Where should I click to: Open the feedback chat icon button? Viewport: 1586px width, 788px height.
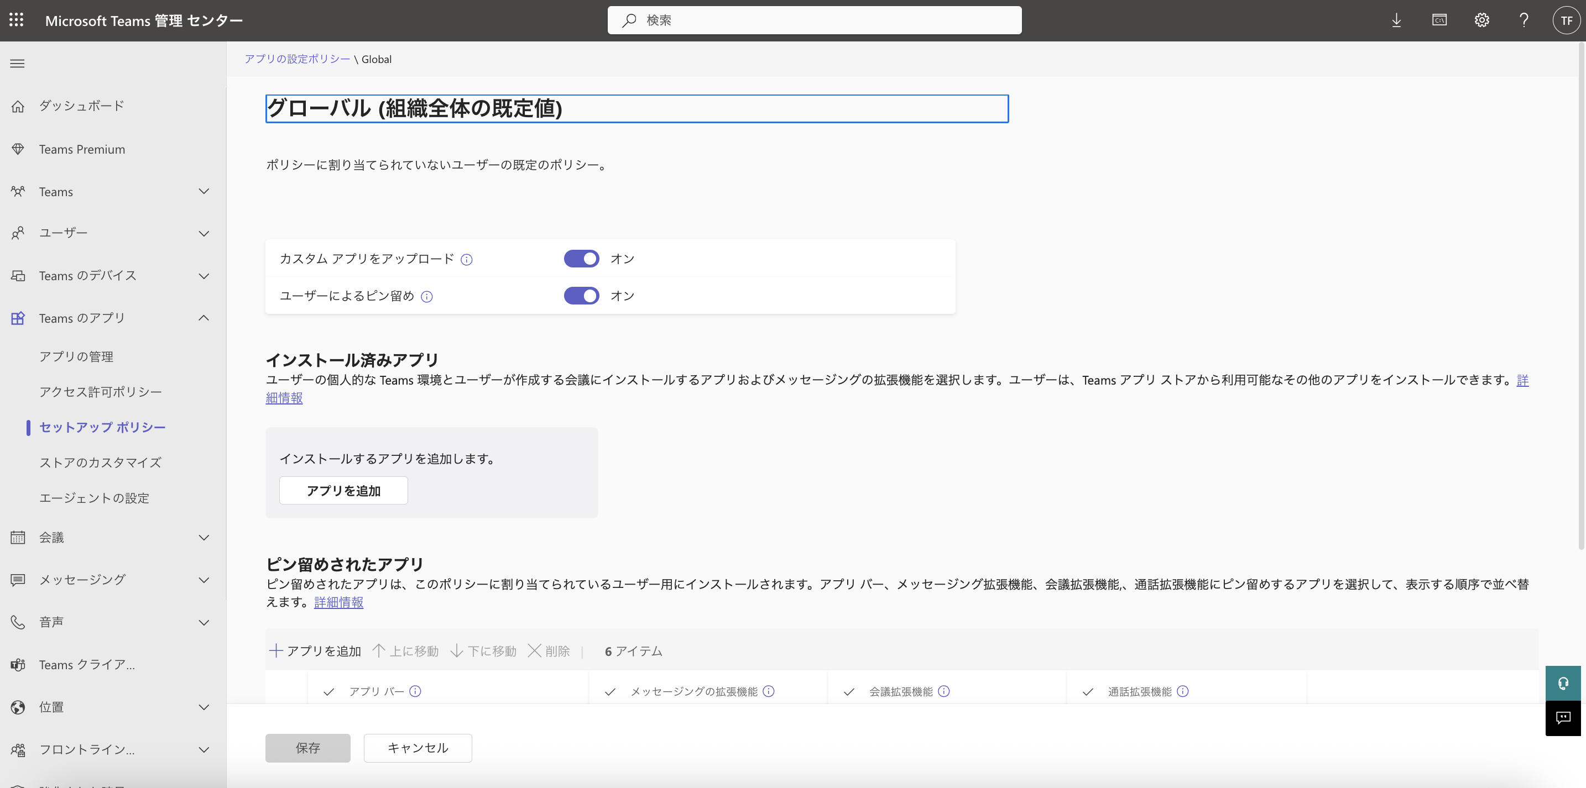pyautogui.click(x=1563, y=718)
